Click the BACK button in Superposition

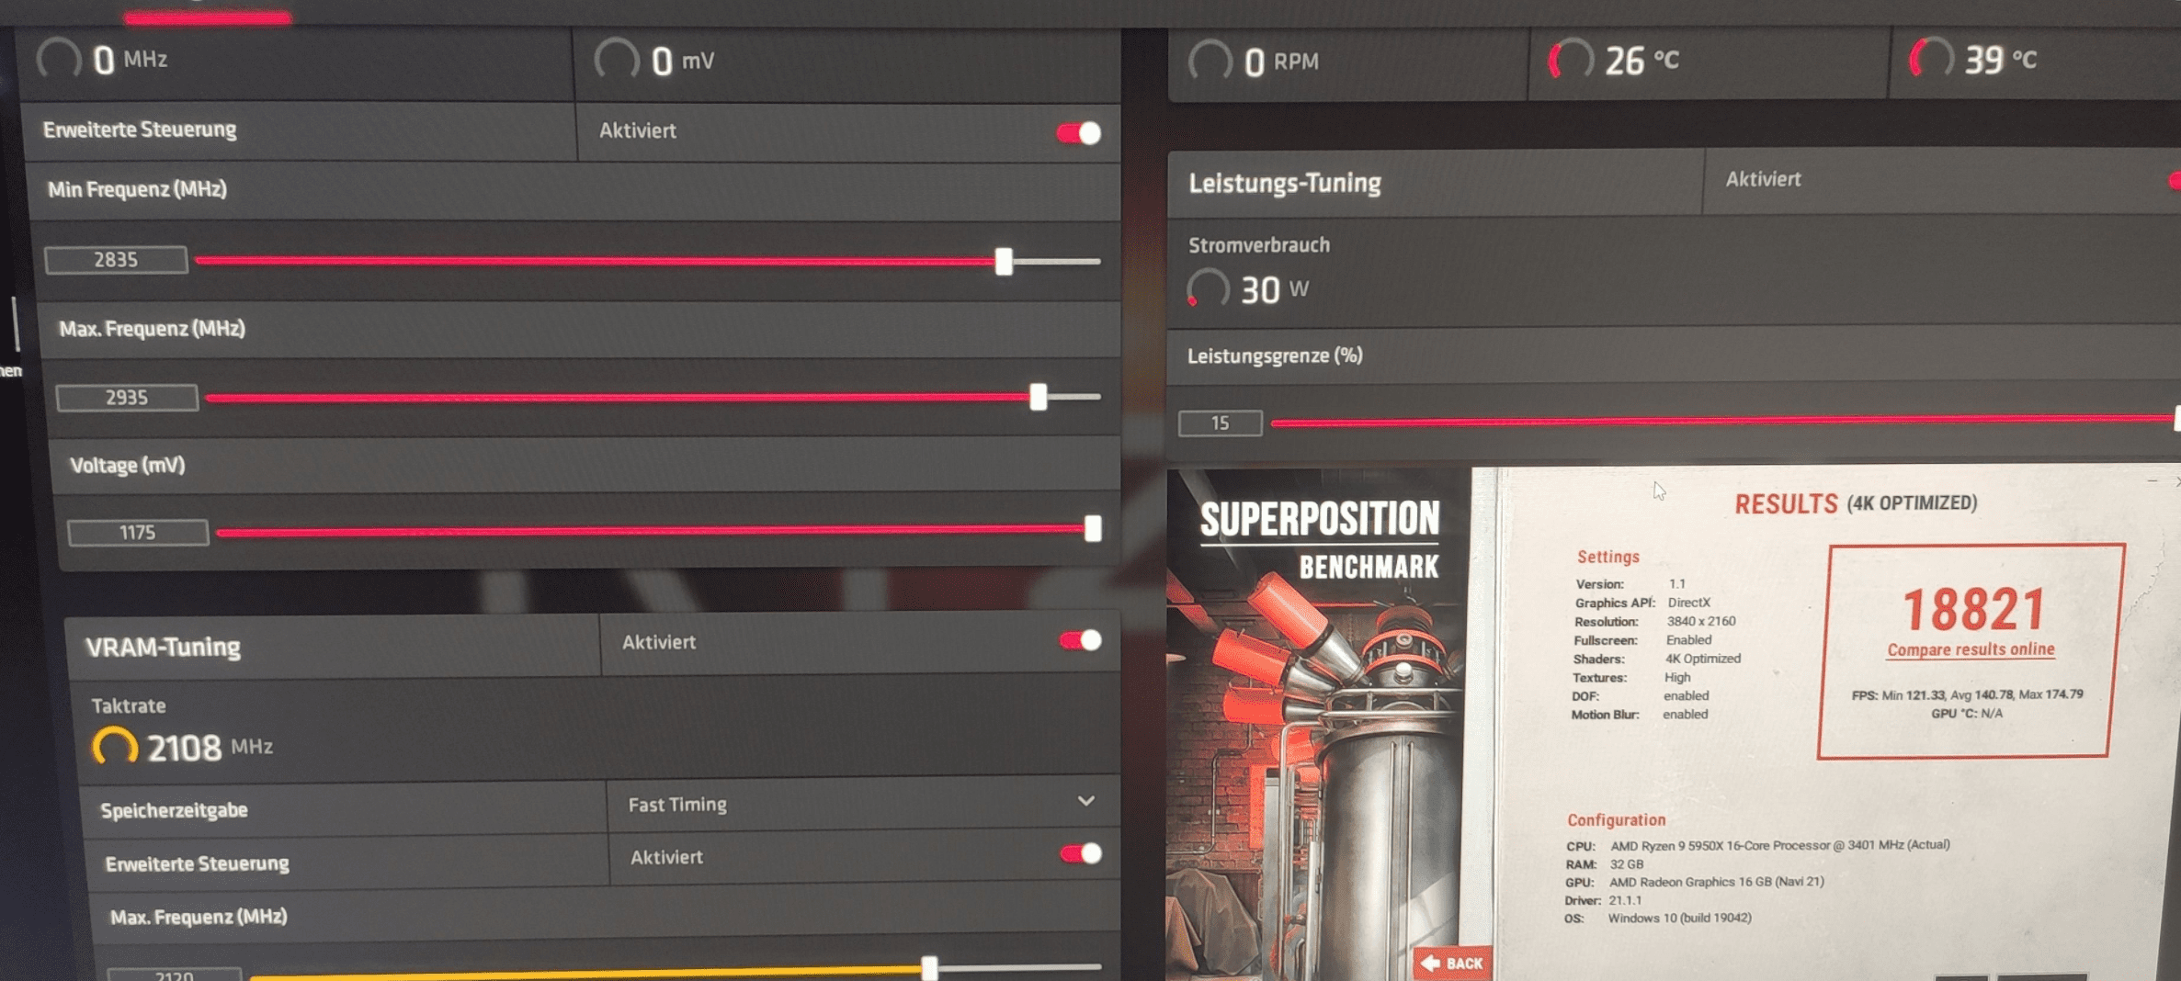coord(1451,963)
